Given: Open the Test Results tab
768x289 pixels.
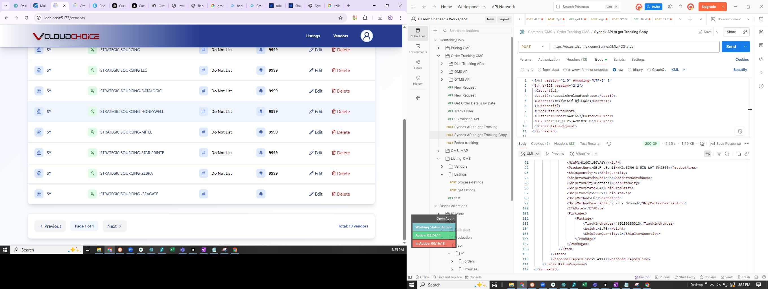Looking at the screenshot, I should pos(590,144).
